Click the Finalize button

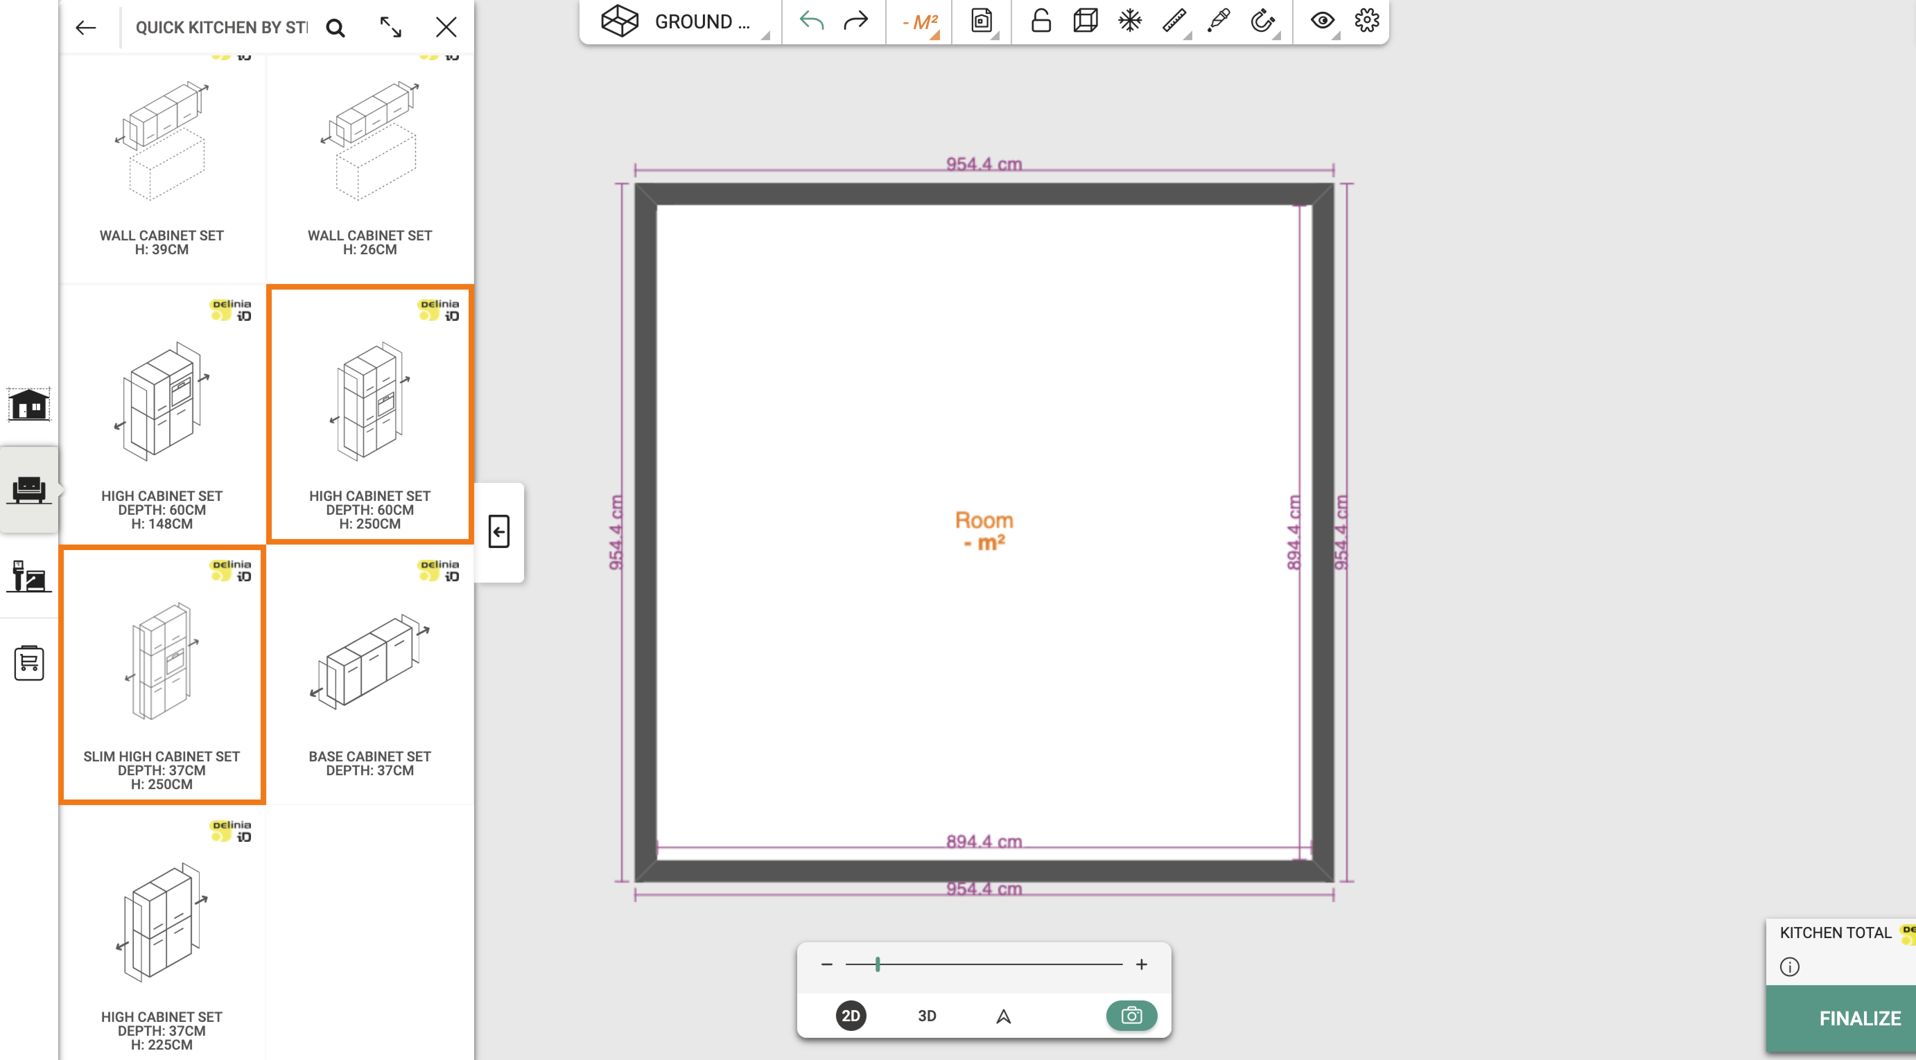[x=1841, y=1018]
